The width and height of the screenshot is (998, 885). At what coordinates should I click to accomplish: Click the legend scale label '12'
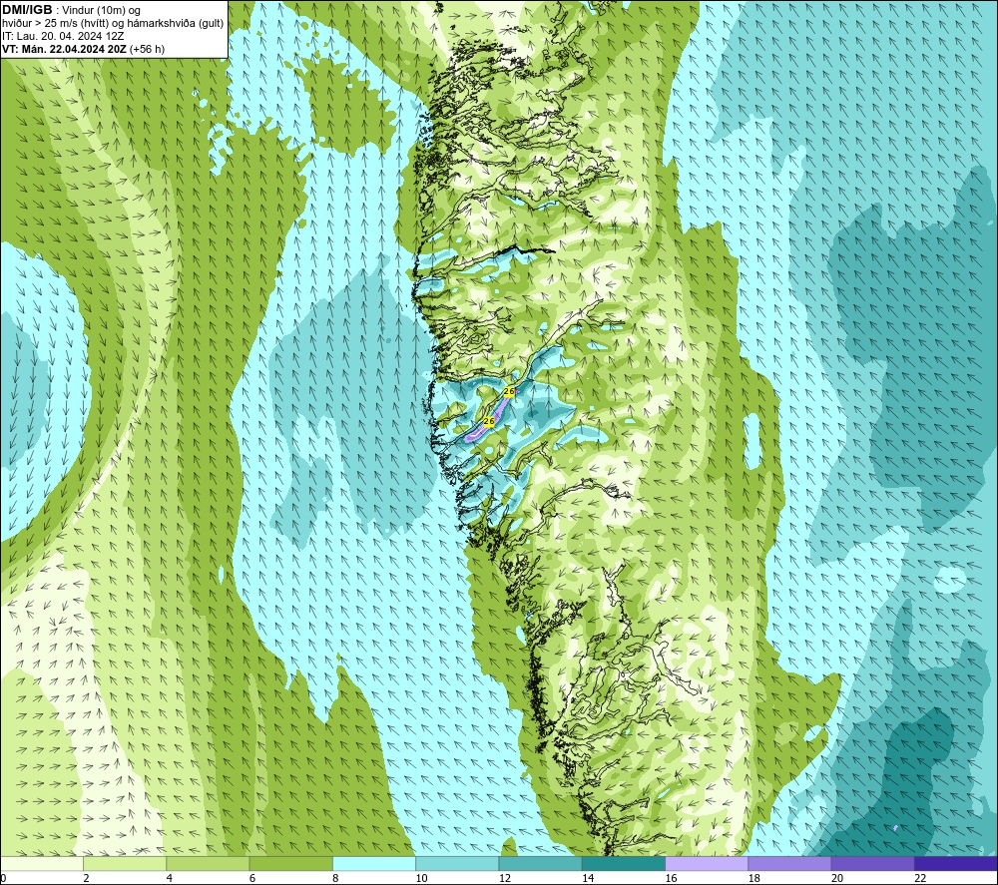pyautogui.click(x=505, y=878)
